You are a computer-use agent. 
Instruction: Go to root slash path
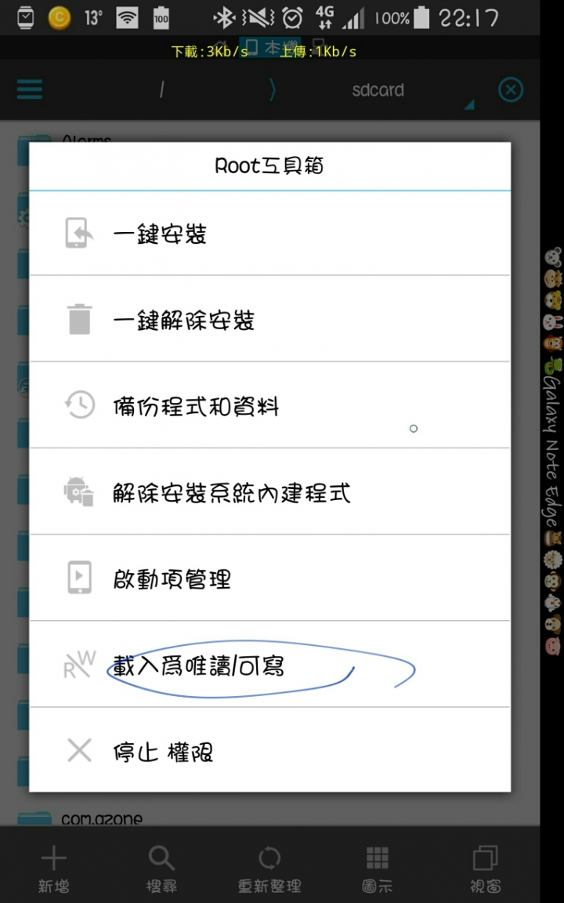click(161, 90)
